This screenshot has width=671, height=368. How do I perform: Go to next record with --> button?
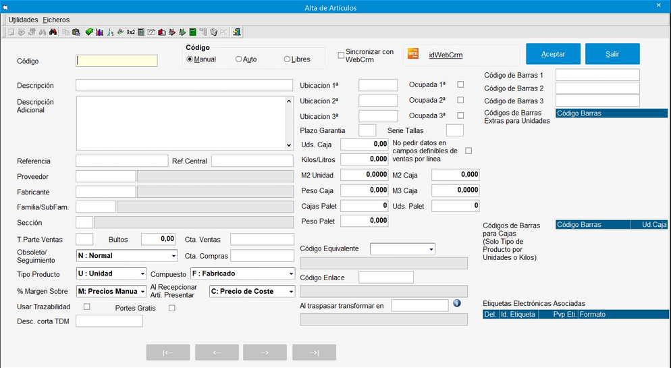click(265, 352)
